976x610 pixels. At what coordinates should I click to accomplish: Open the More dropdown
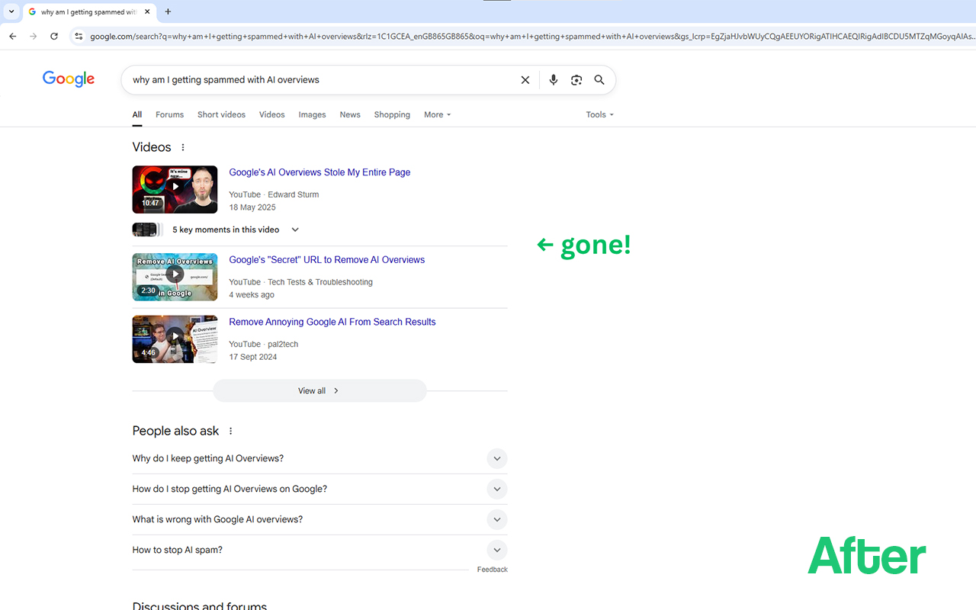pyautogui.click(x=438, y=115)
